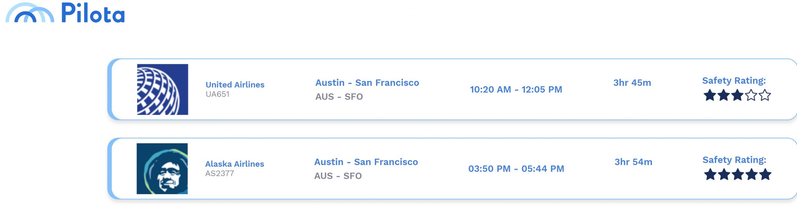Click the Pilota arch logo icon
797x224 pixels.
[x=30, y=13]
